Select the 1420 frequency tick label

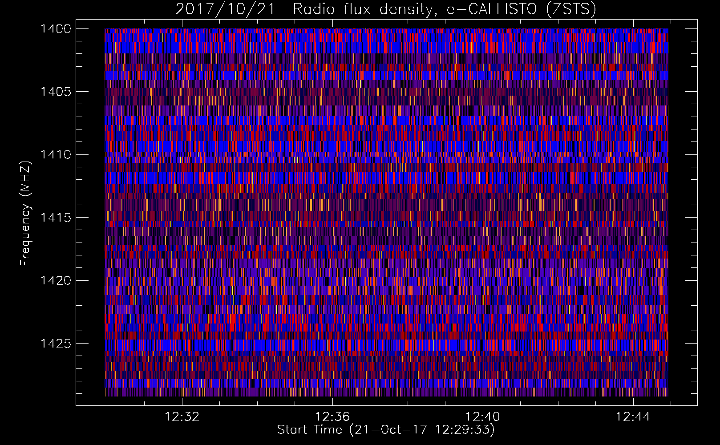(x=56, y=281)
